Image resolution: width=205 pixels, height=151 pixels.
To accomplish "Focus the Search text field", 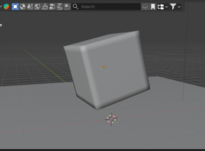I will [x=106, y=7].
